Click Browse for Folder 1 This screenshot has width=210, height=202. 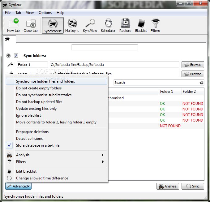193,65
